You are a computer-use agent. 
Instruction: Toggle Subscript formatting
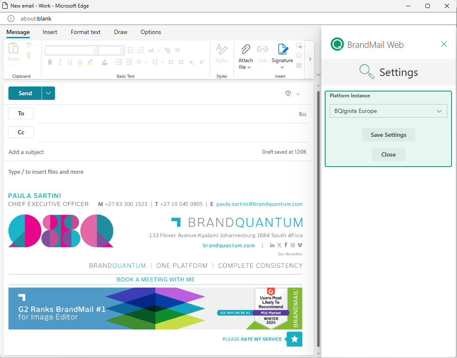(192, 62)
